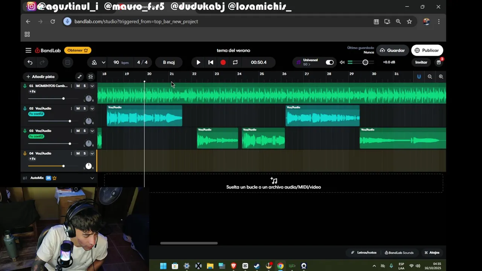Open the BandLab hamburger menu
Screen dimensions: 482x271
tap(28, 50)
